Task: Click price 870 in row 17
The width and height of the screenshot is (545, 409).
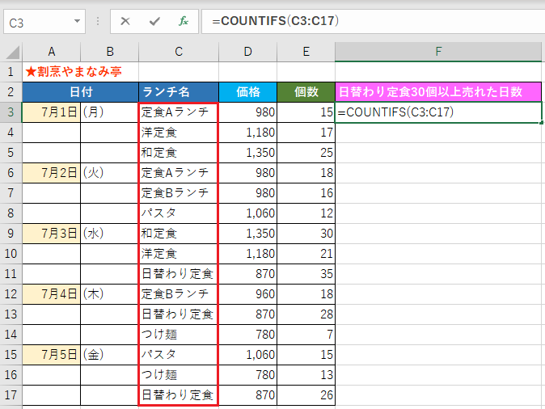Action: (x=247, y=394)
